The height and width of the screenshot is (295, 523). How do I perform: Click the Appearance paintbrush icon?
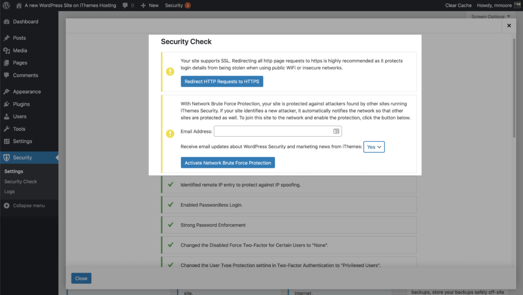[x=7, y=92]
